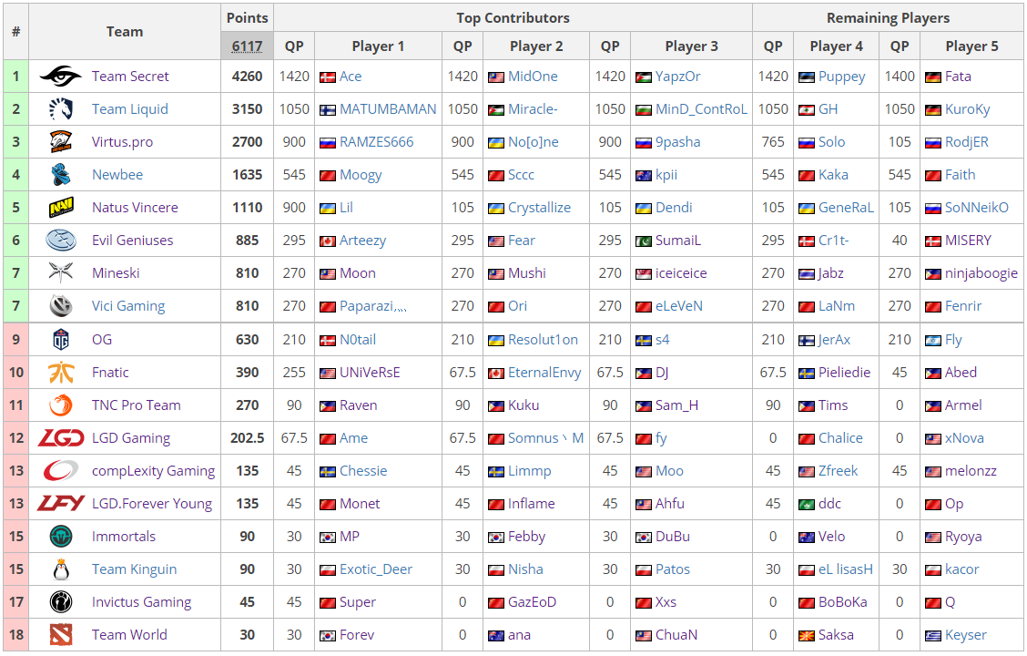Click the Virtus.pro bear logo

[x=61, y=142]
